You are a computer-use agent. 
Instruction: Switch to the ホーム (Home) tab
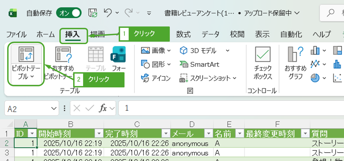click(46, 34)
